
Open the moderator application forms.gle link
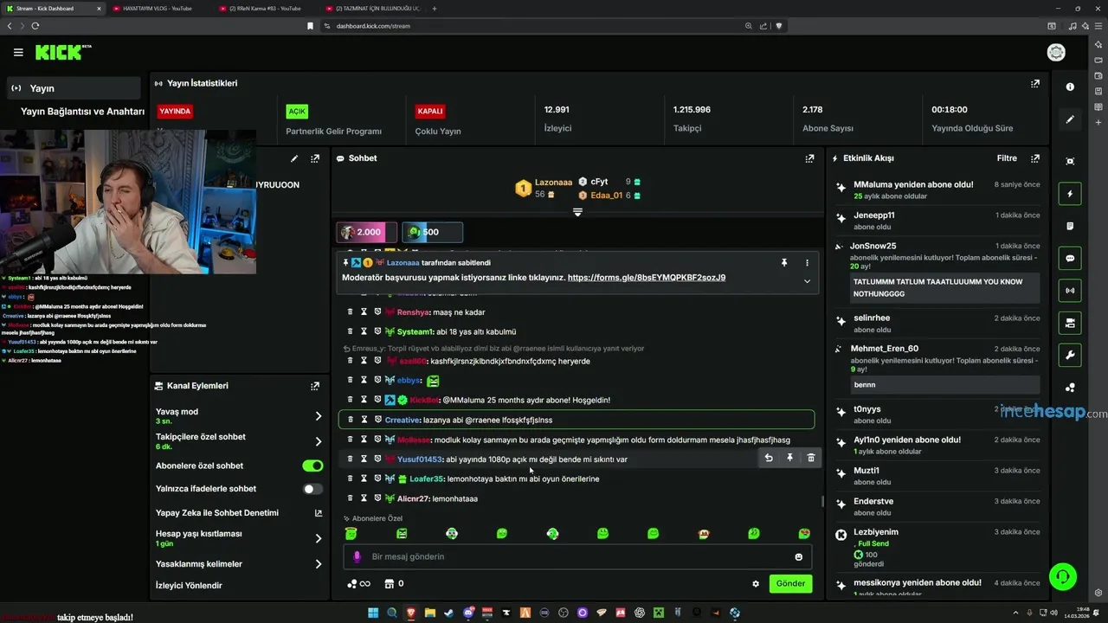tap(647, 278)
